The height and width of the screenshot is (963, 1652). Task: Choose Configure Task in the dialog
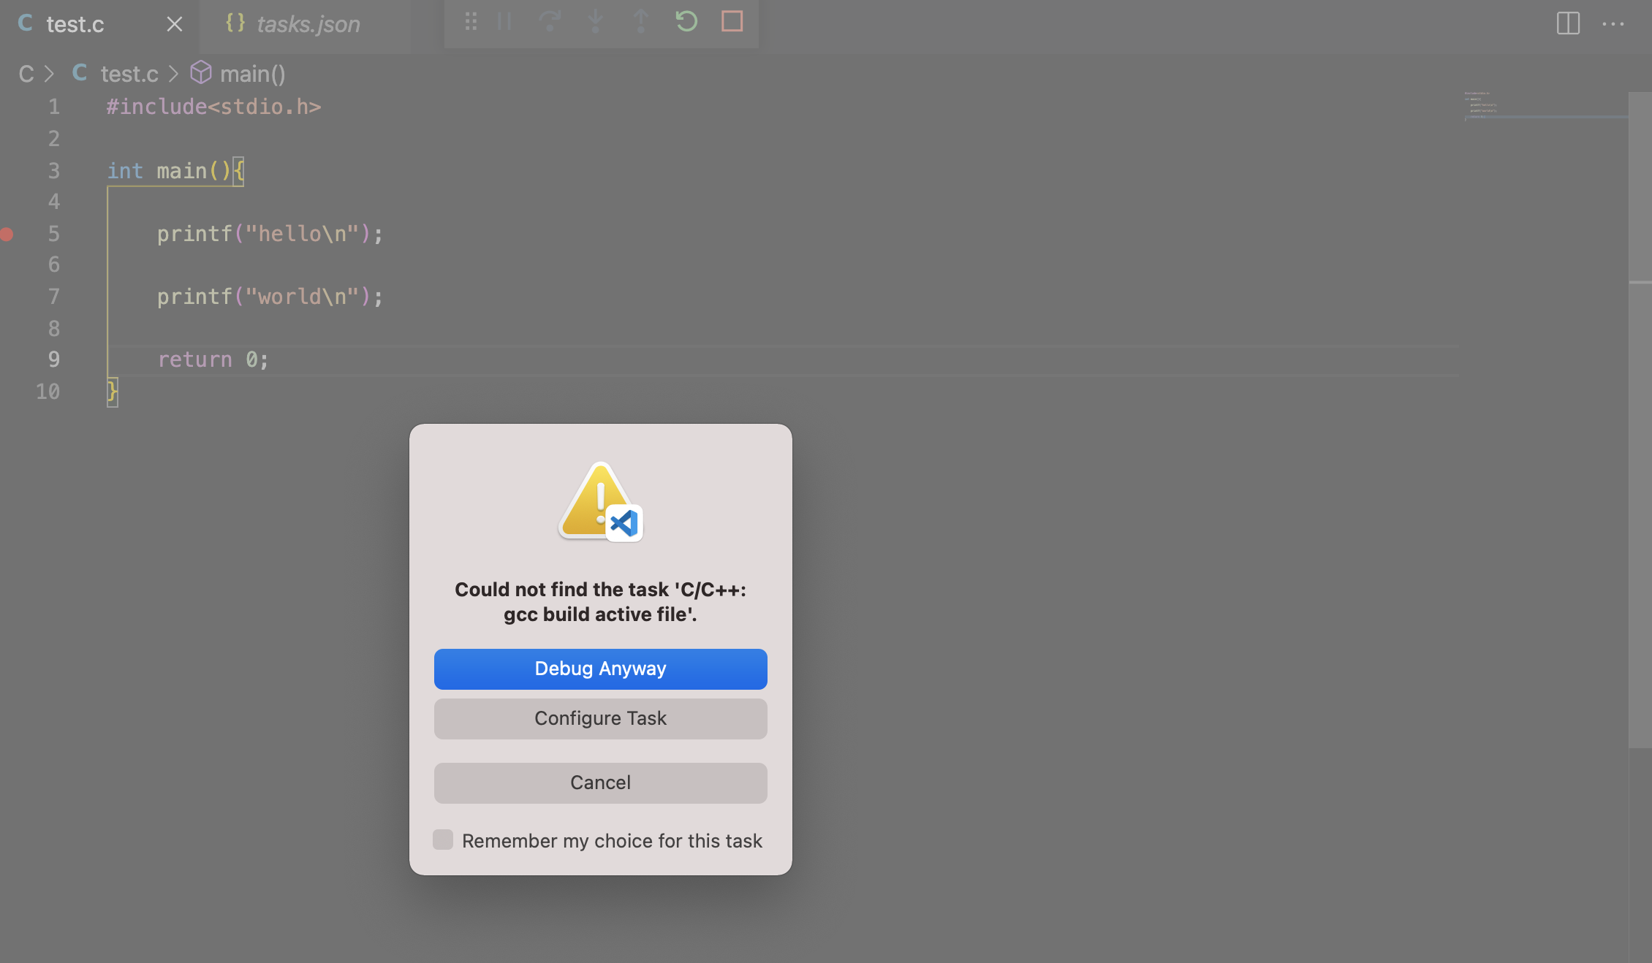click(x=600, y=718)
